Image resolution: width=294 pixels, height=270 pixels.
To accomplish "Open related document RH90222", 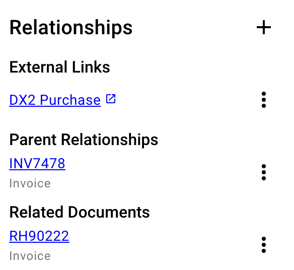I will [x=39, y=236].
